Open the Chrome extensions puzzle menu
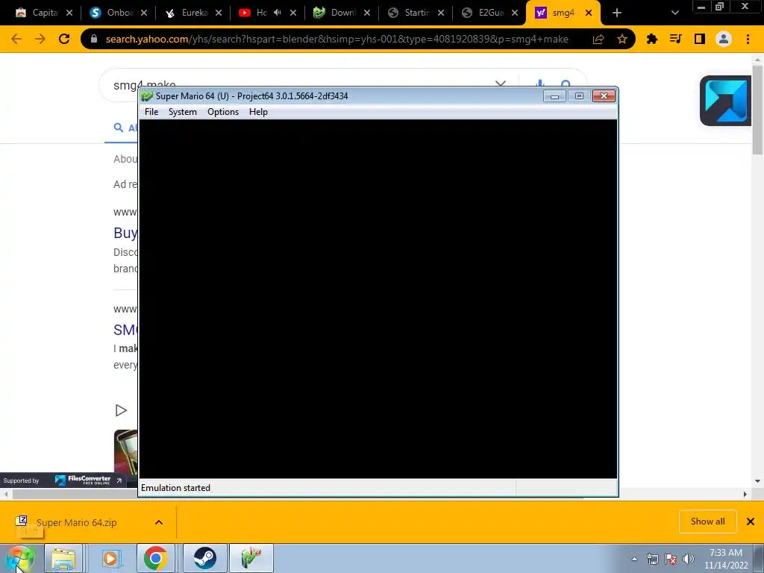This screenshot has height=573, width=764. pos(651,39)
